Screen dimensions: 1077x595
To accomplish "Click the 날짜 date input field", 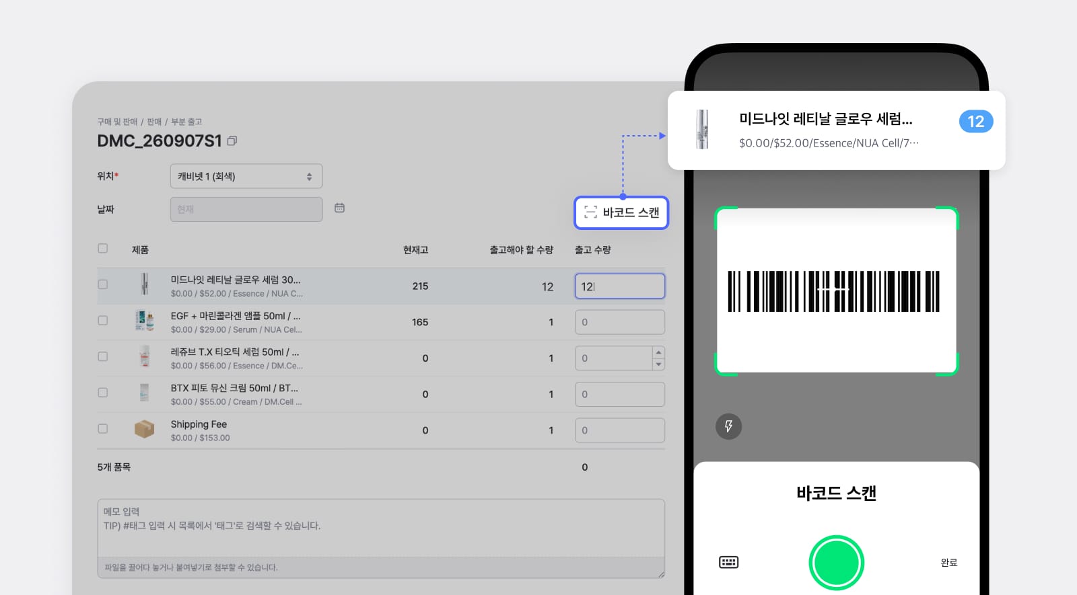I will point(246,209).
